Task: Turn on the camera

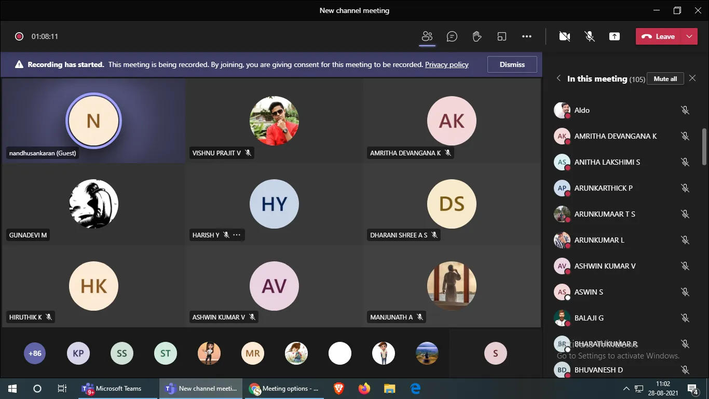Action: click(x=565, y=36)
